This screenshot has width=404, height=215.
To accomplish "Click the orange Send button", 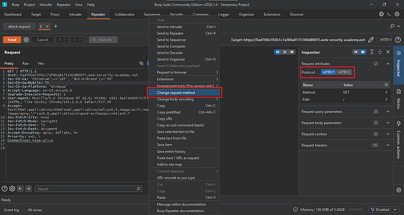I will pos(12,40).
